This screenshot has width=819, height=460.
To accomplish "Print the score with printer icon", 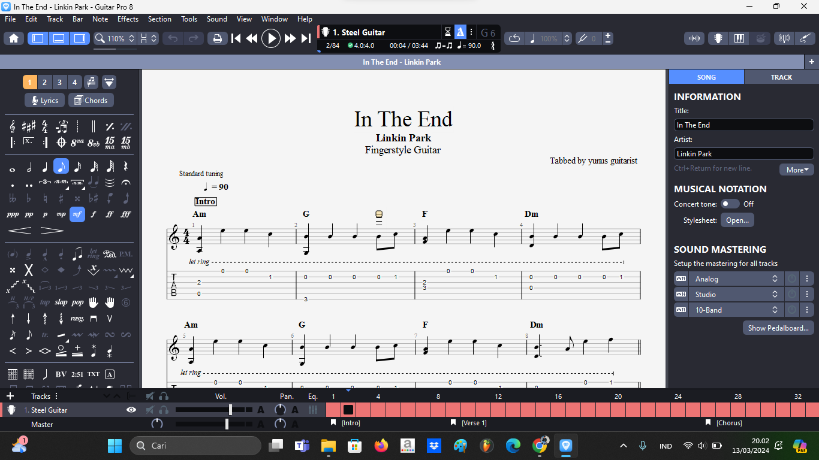I will coord(217,38).
